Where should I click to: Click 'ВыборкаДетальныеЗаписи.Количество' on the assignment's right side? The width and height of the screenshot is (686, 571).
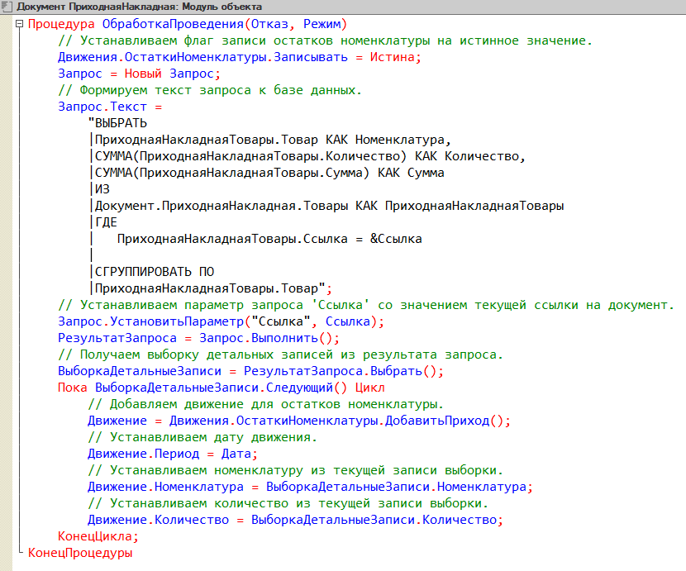(x=374, y=520)
